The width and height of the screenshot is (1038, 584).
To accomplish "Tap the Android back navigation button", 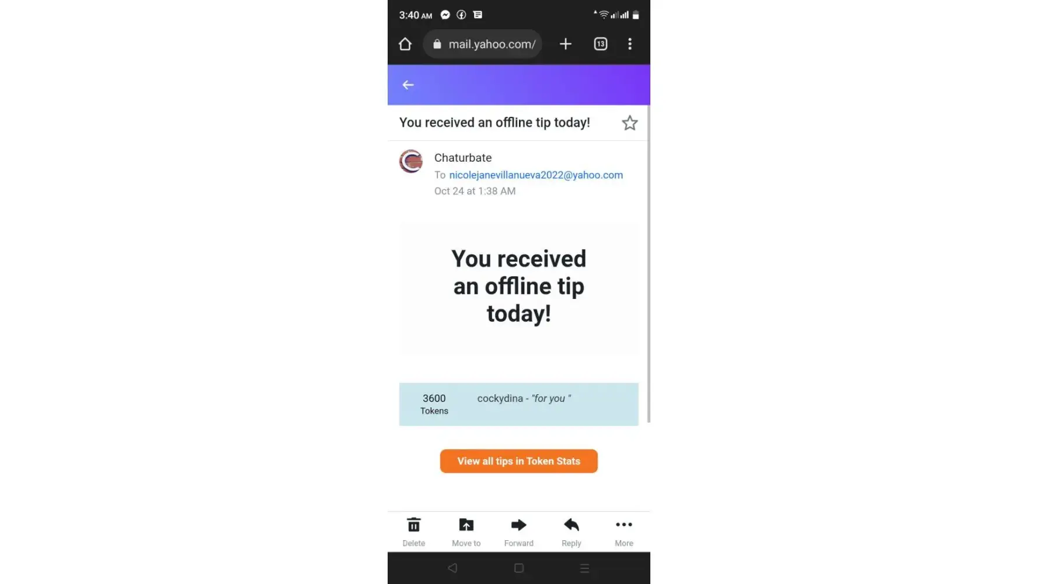I will click(452, 568).
